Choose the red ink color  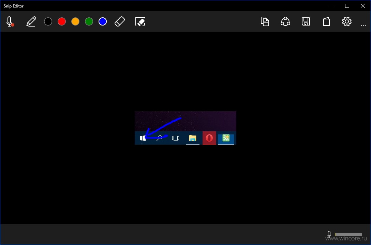click(x=62, y=21)
